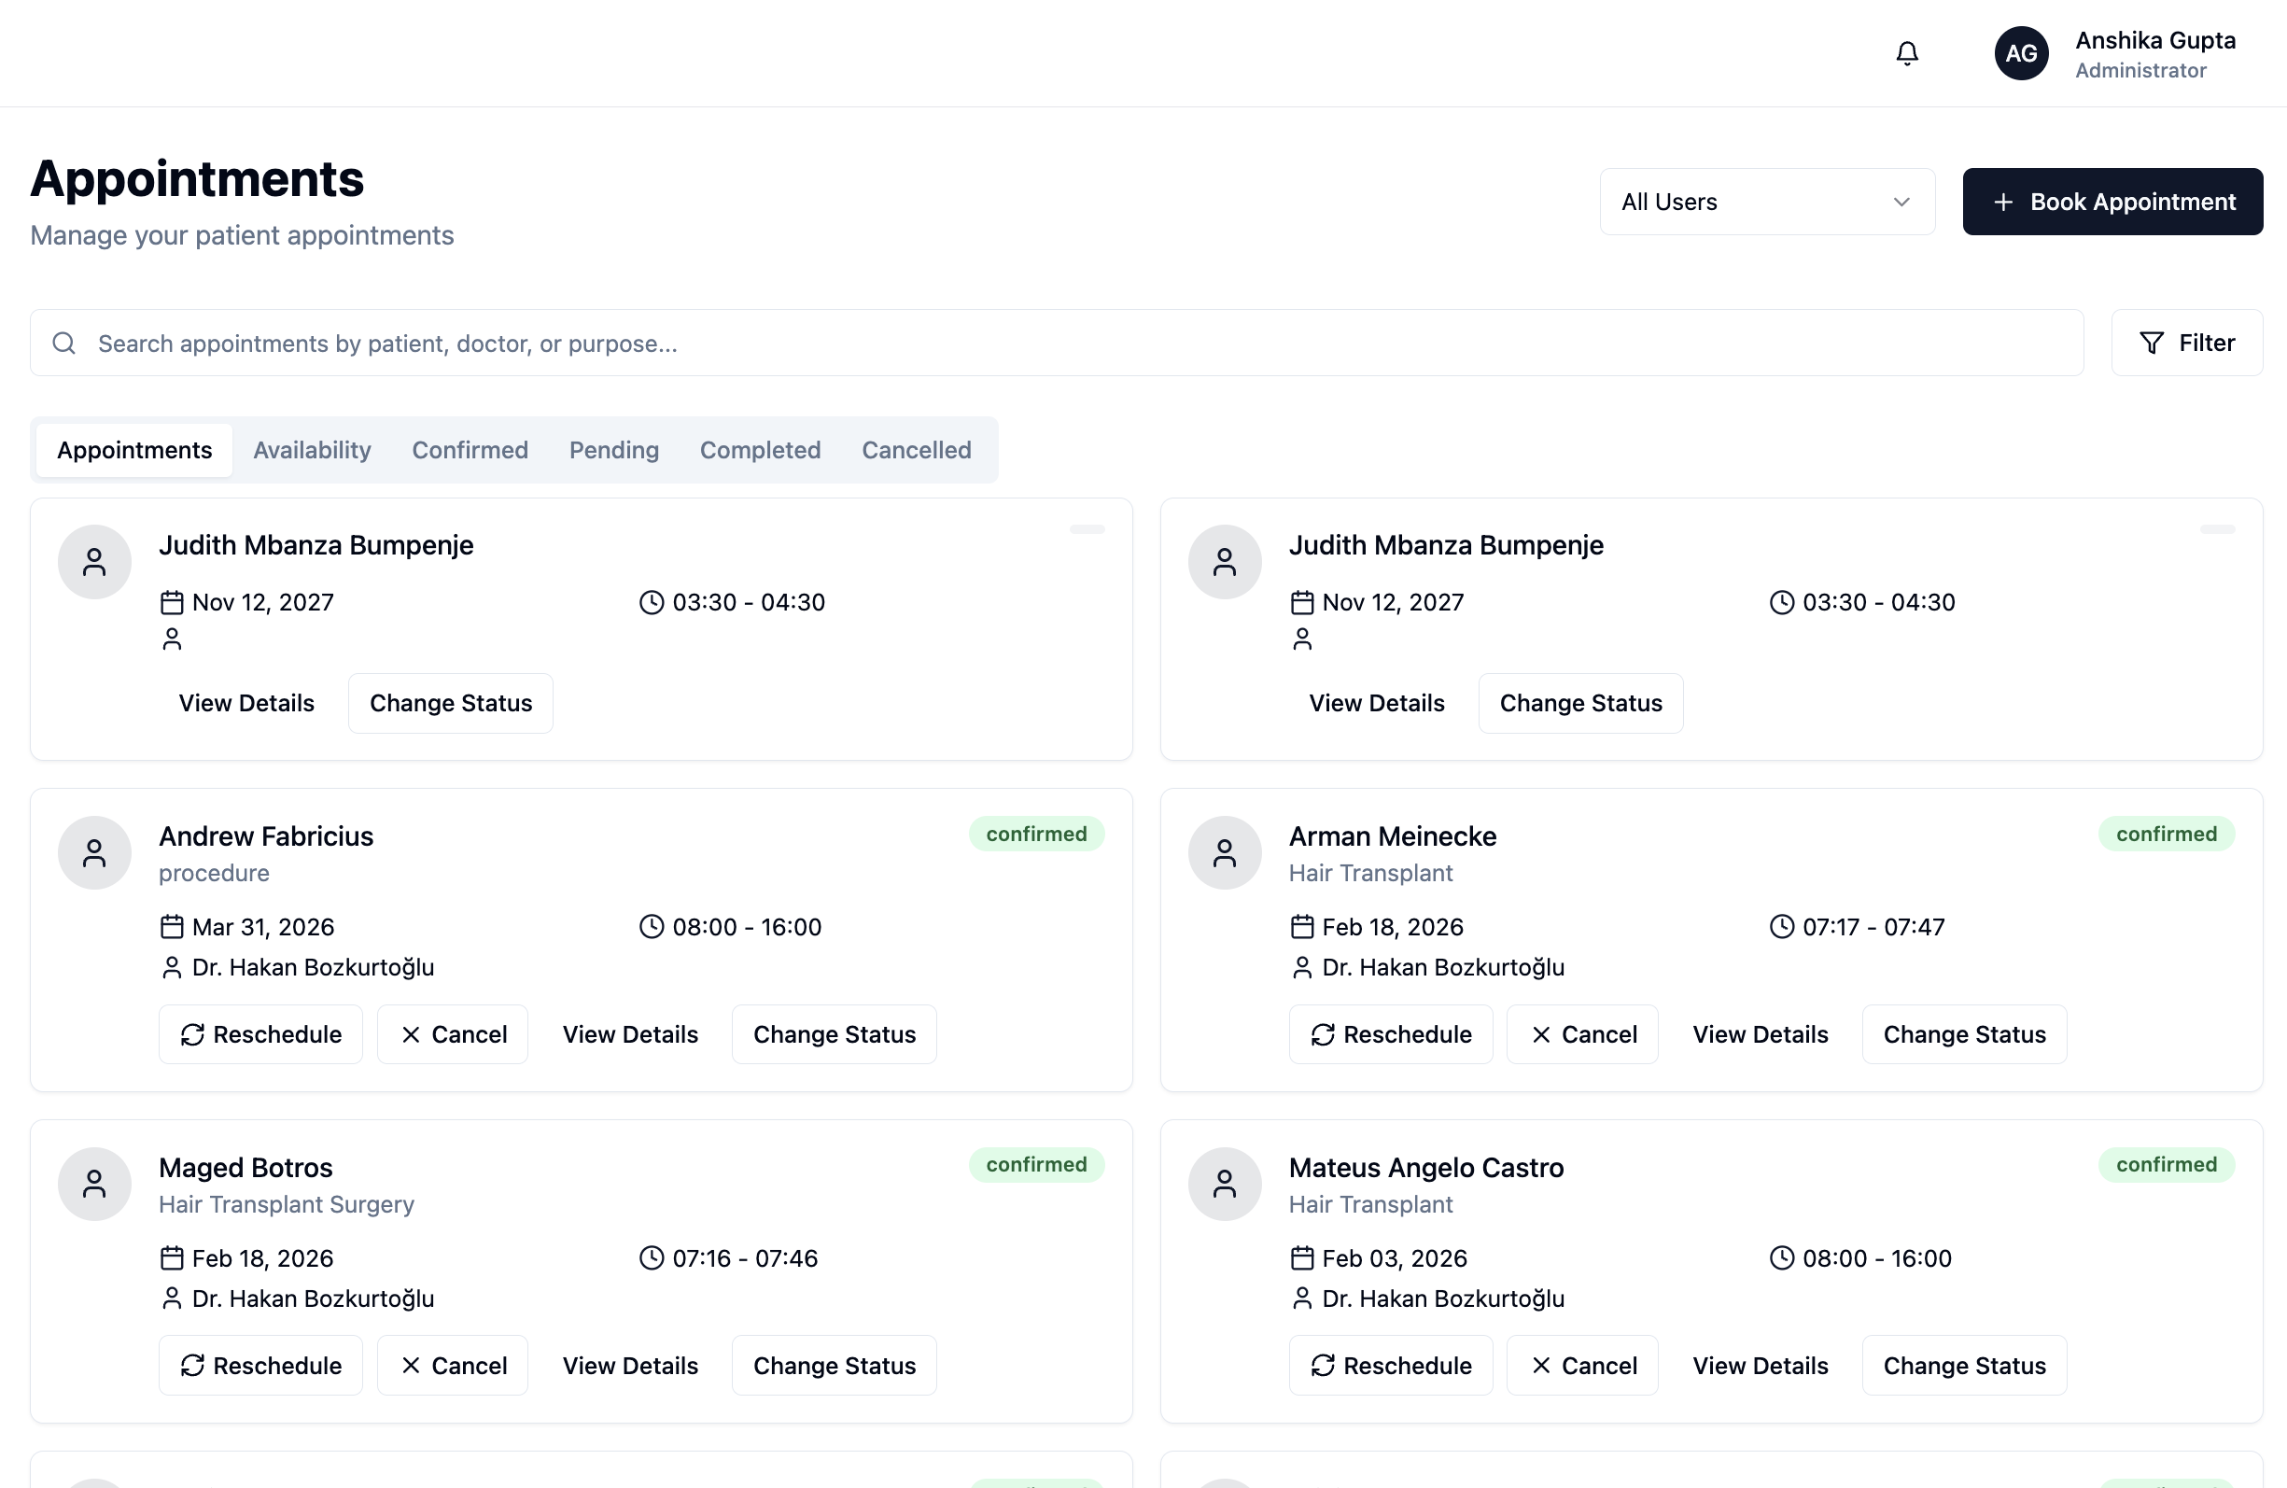Viewport: 2287px width, 1488px height.
Task: Click the Book Appointment button
Action: tap(2112, 202)
